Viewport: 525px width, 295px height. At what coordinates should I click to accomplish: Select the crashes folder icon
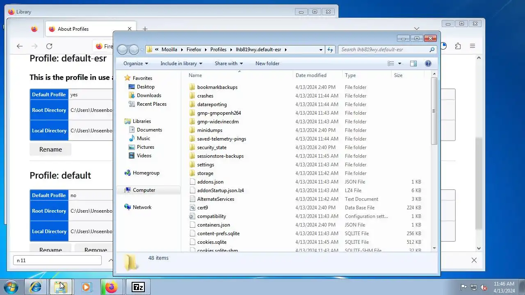192,96
